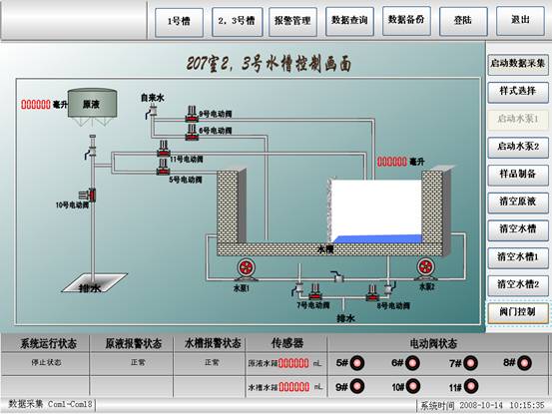Click the 水泵2 pump icon
Viewport: 552px width, 414px height.
(426, 269)
